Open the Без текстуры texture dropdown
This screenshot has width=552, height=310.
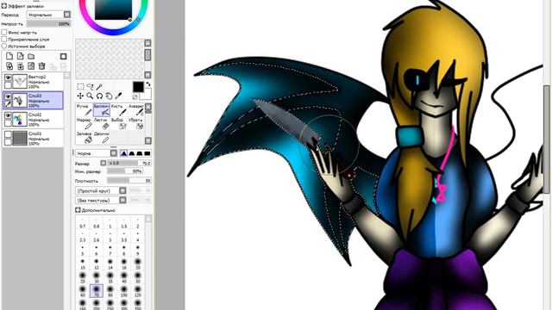[101, 200]
